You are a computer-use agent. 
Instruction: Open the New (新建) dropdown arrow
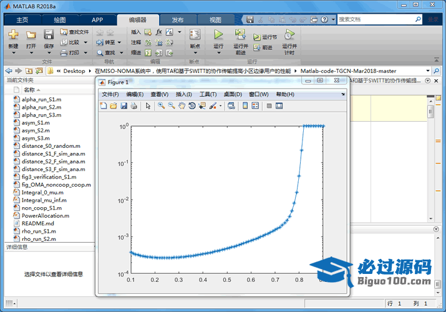coord(13,53)
